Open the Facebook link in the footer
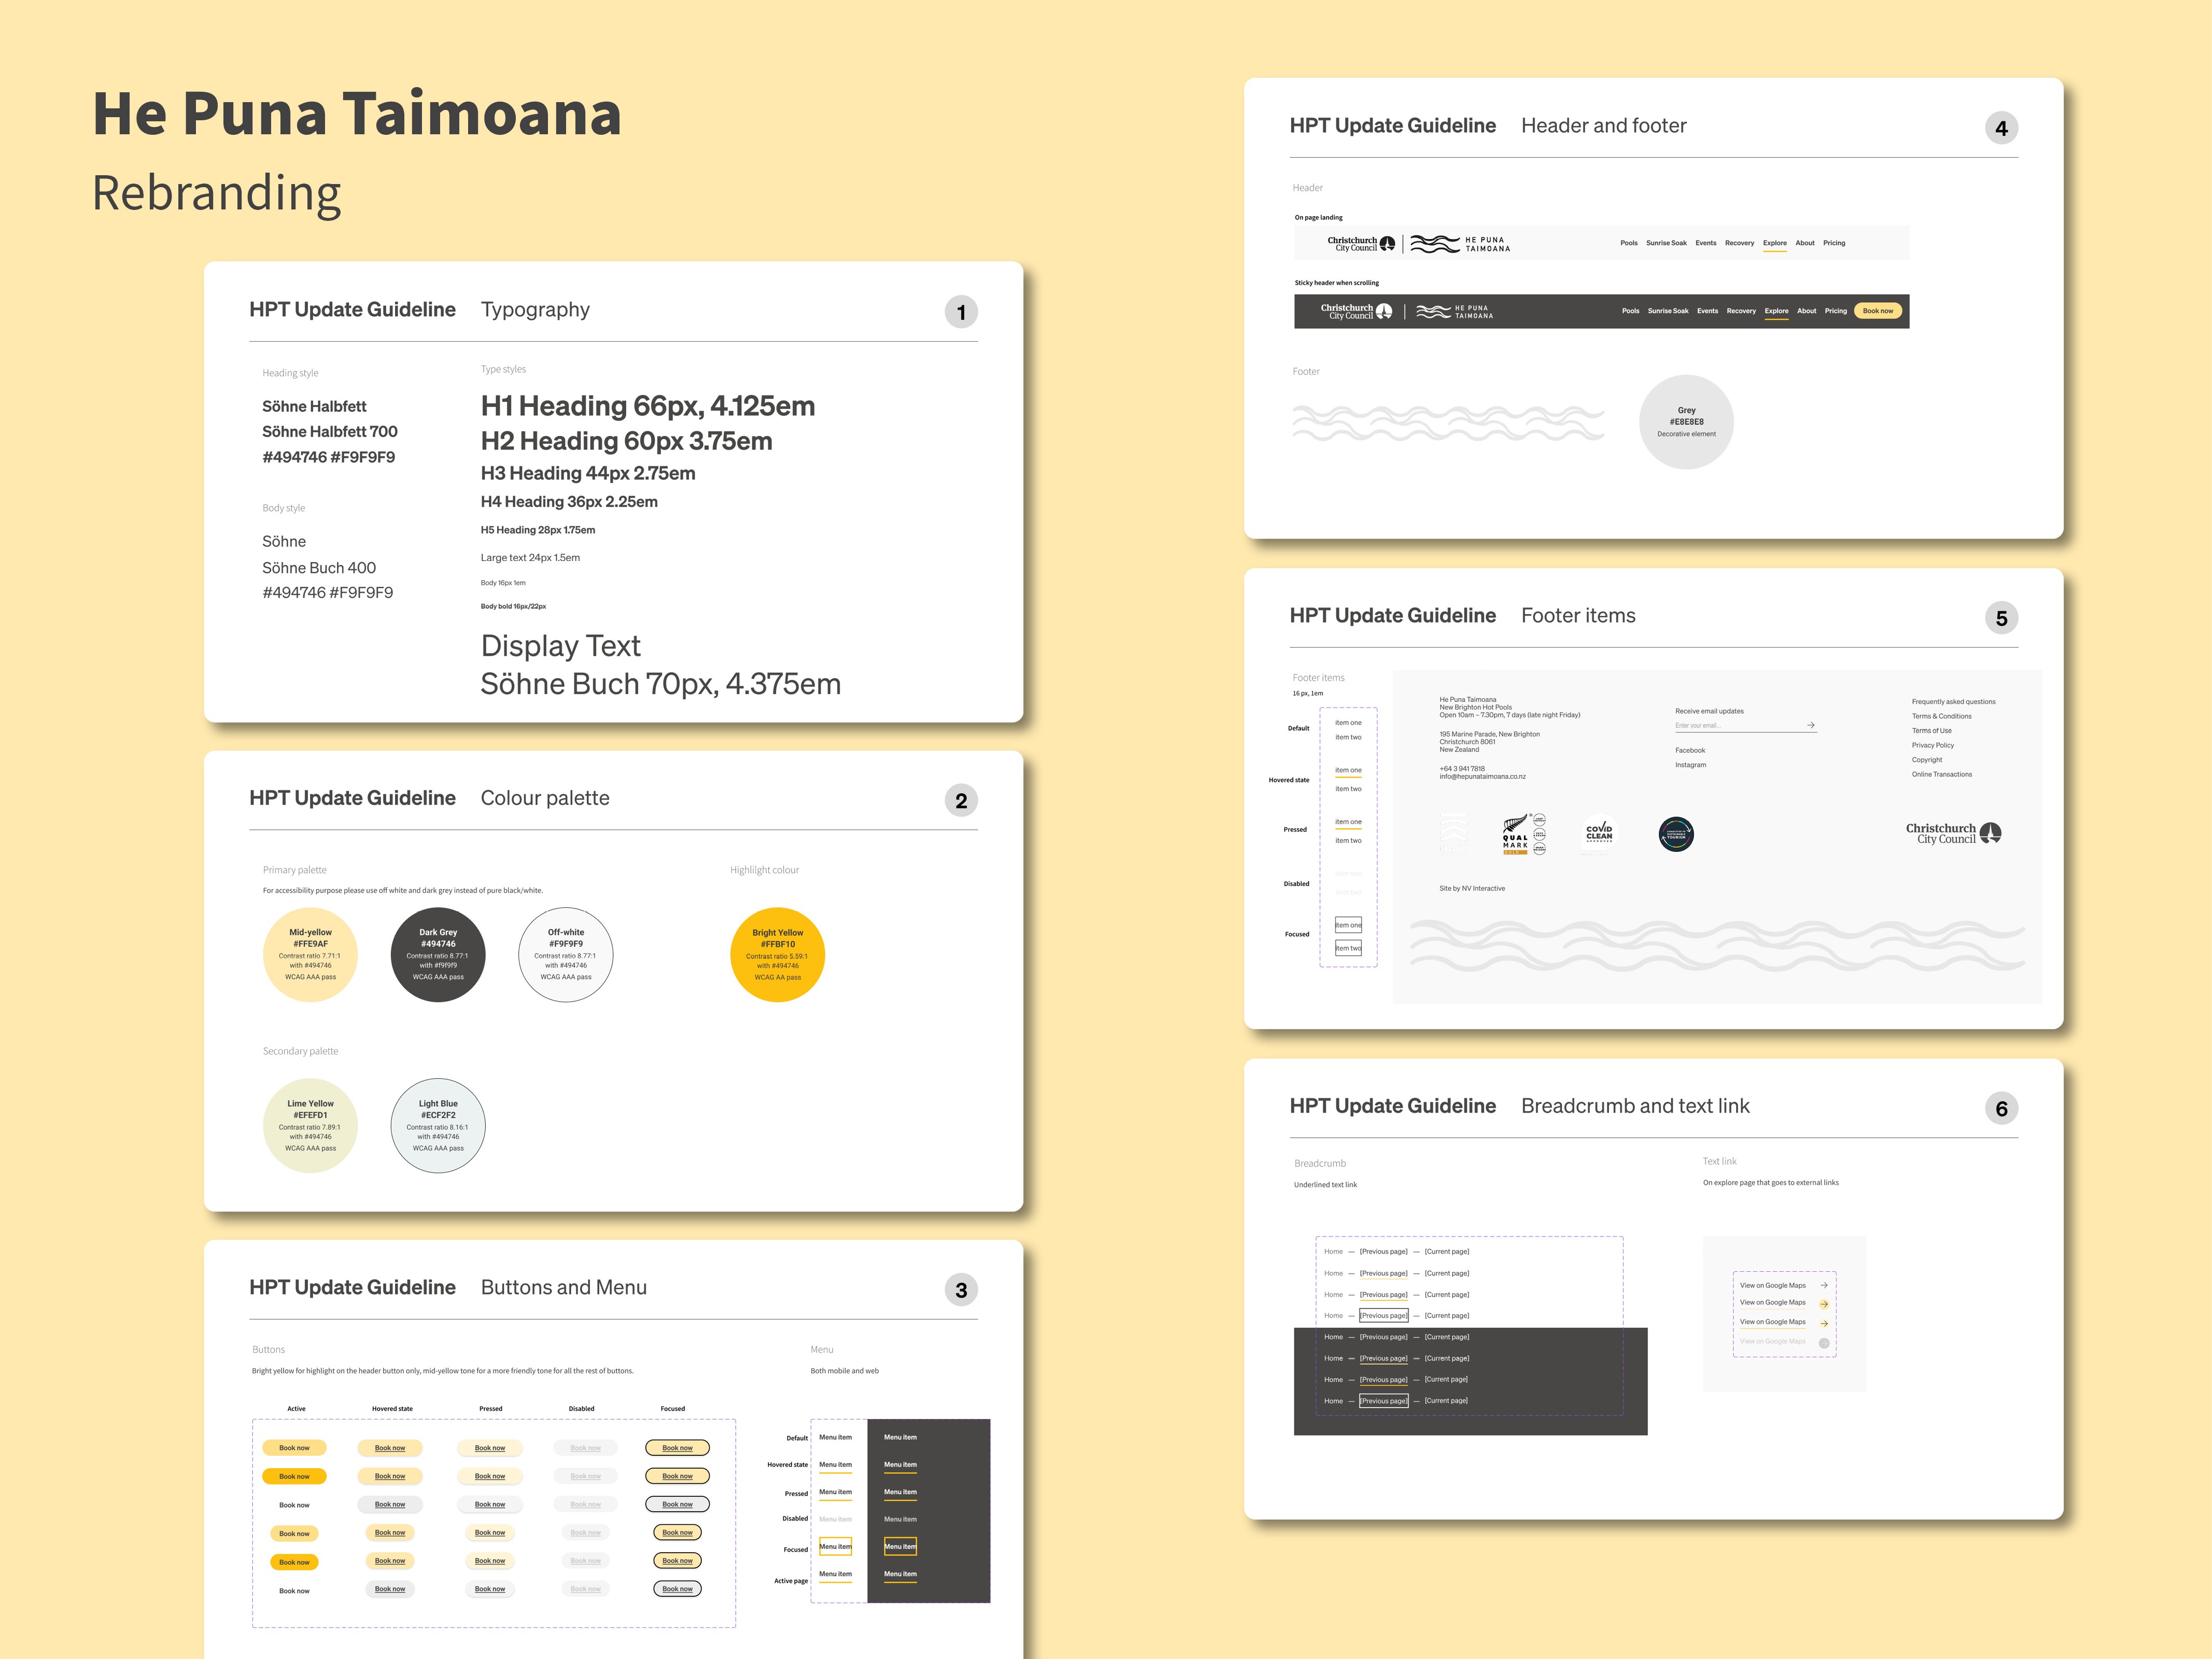Screen dimensions: 2212x1659 tap(1690, 750)
